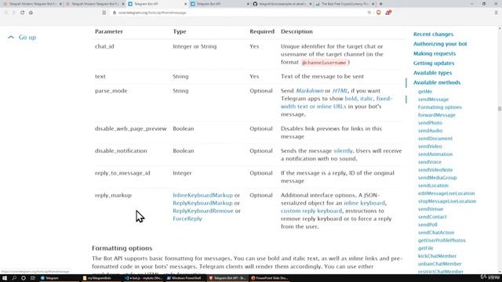Select the chat_id parameter name cell
Image resolution: width=502 pixels, height=282 pixels.
(104, 46)
